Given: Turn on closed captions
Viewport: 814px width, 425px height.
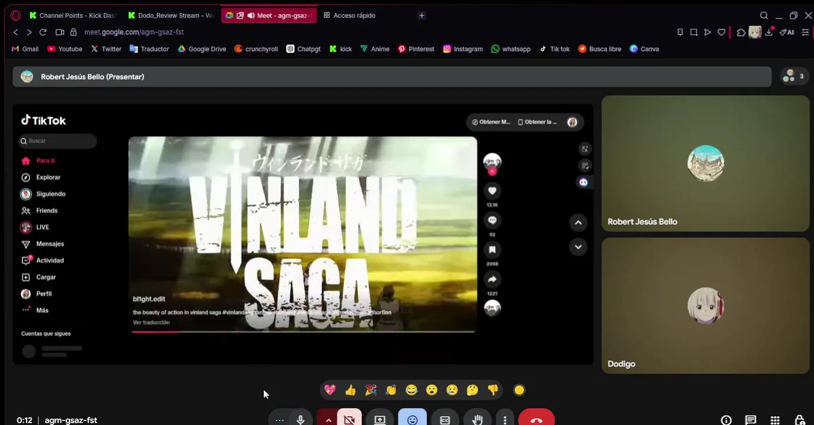Looking at the screenshot, I should [445, 420].
